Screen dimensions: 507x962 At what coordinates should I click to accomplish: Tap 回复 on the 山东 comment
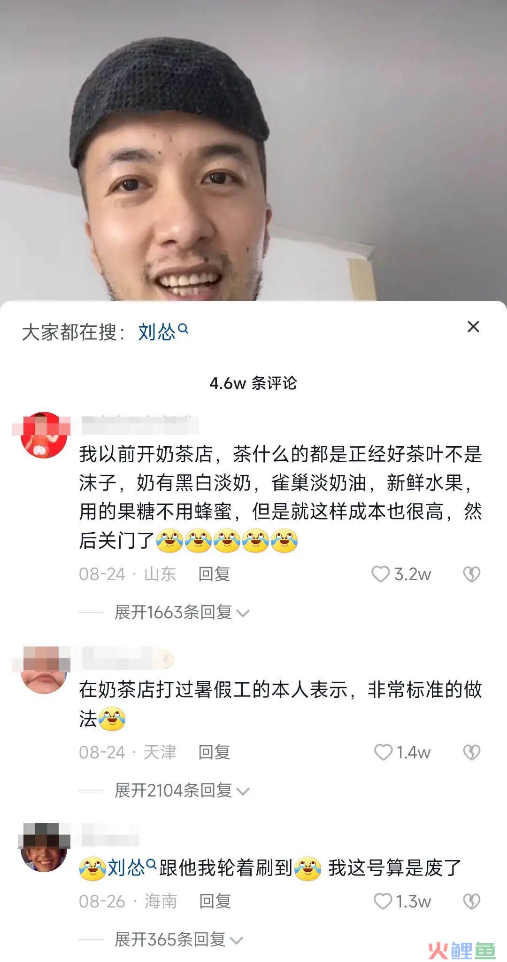214,574
